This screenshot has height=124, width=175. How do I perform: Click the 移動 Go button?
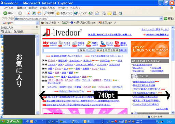169,19
